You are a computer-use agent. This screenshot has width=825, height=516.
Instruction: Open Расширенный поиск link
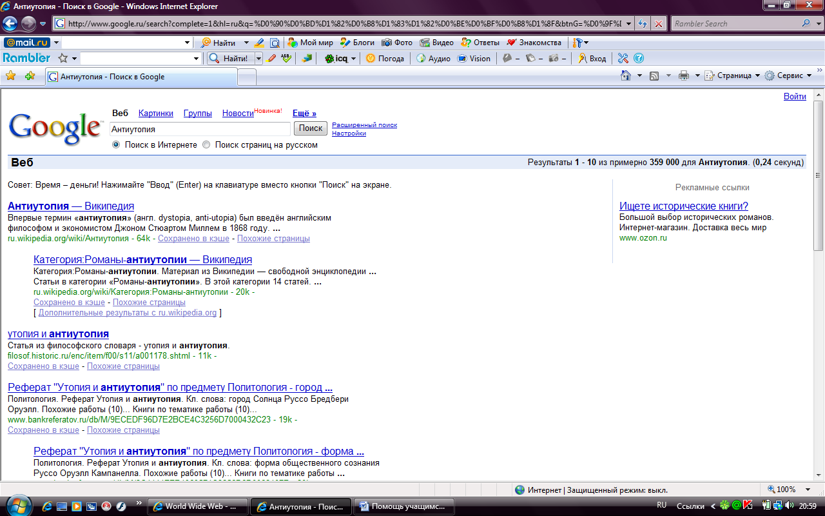click(364, 125)
